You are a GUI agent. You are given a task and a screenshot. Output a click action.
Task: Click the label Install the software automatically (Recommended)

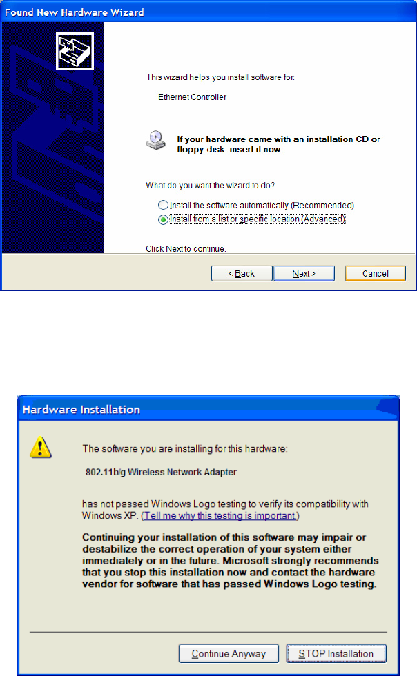click(262, 206)
